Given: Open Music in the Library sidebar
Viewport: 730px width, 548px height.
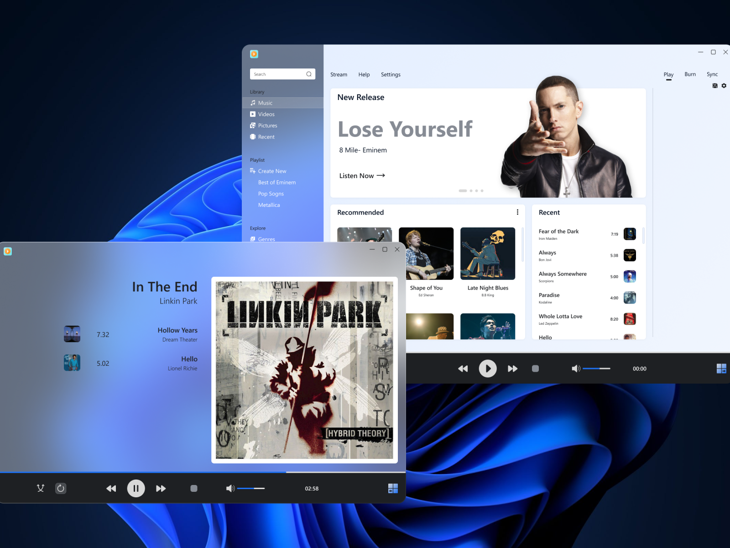Looking at the screenshot, I should 283,103.
